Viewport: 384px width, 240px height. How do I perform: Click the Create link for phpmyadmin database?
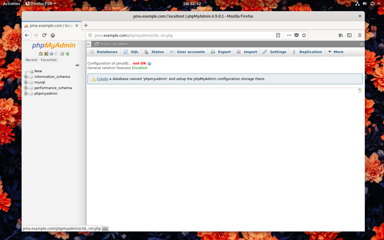(x=102, y=79)
